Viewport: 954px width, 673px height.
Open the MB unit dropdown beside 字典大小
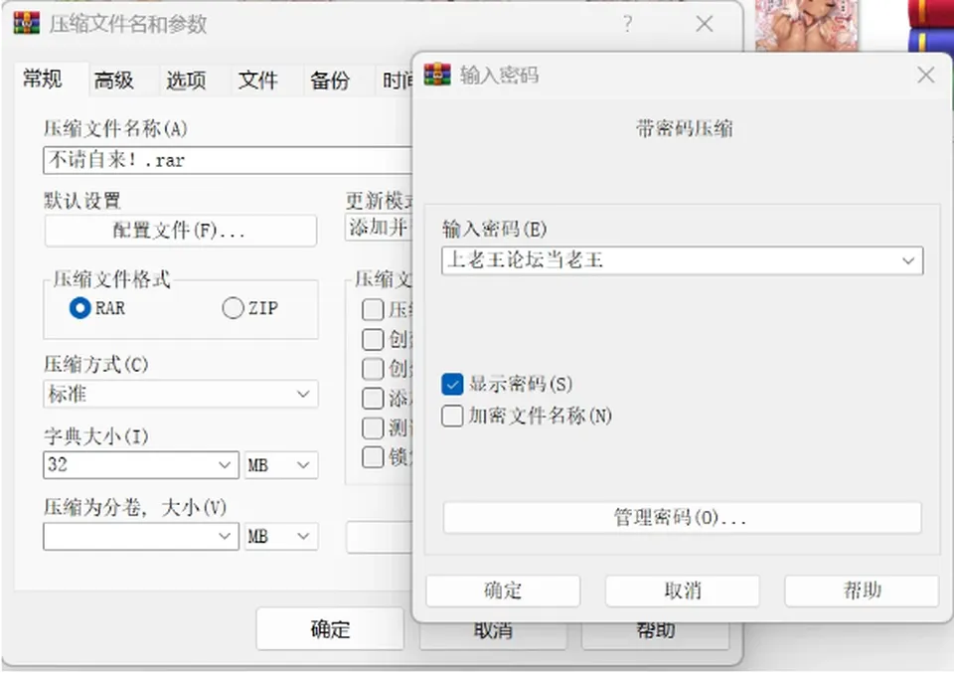tap(281, 465)
